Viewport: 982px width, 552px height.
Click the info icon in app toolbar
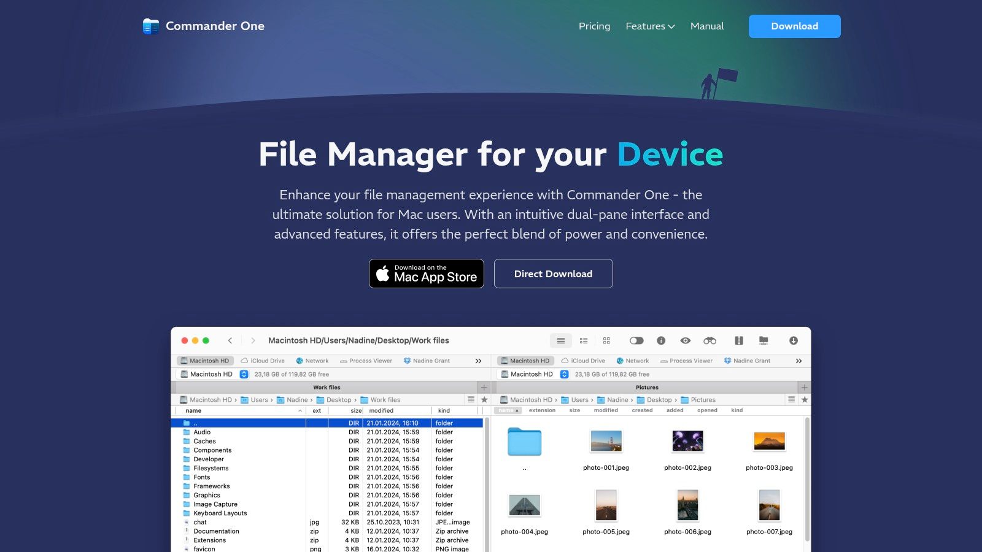pyautogui.click(x=661, y=340)
